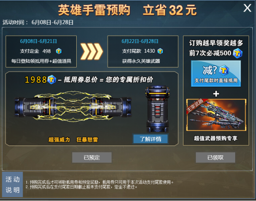256x201 pixels.
Task: Select the 主宰武器 rifle thumbnail
Action: (216, 115)
